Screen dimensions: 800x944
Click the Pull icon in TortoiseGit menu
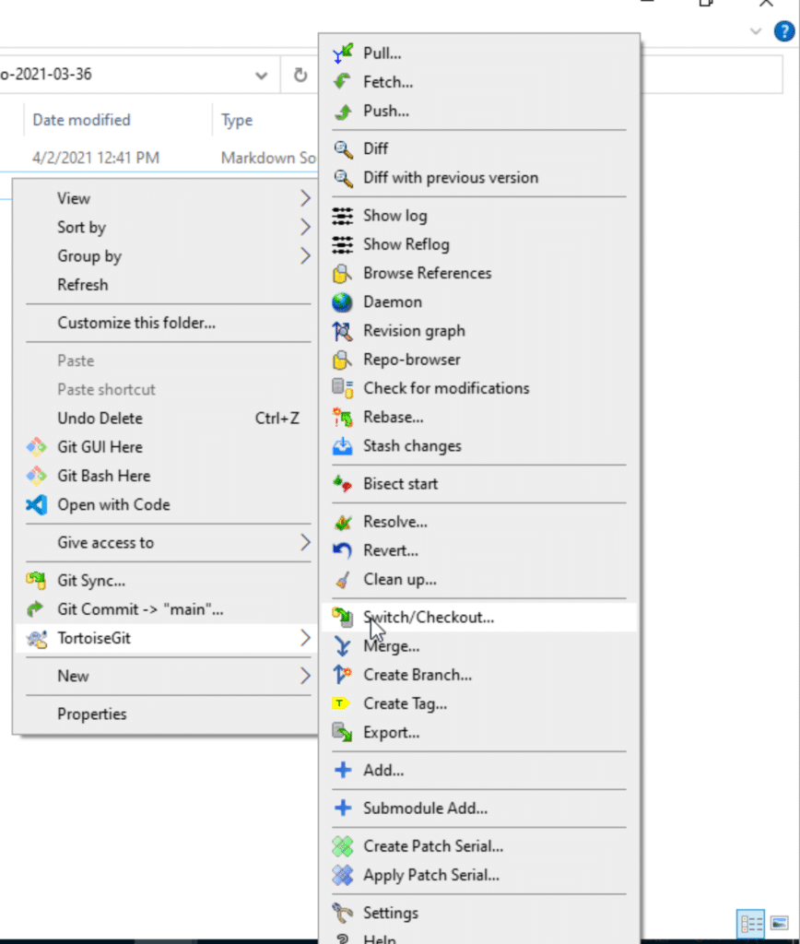[343, 53]
